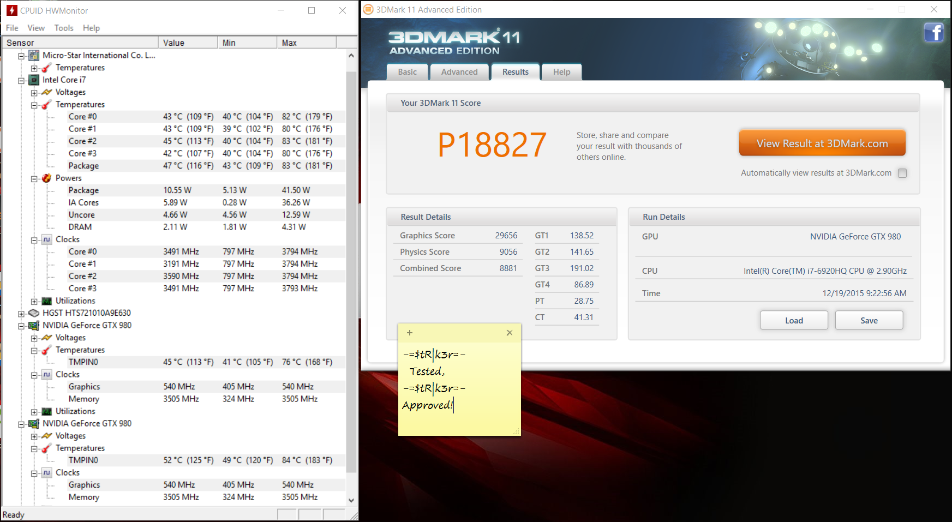Viewport: 952px width, 522px height.
Task: Switch to the Advanced tab in 3DMark
Action: pyautogui.click(x=459, y=72)
